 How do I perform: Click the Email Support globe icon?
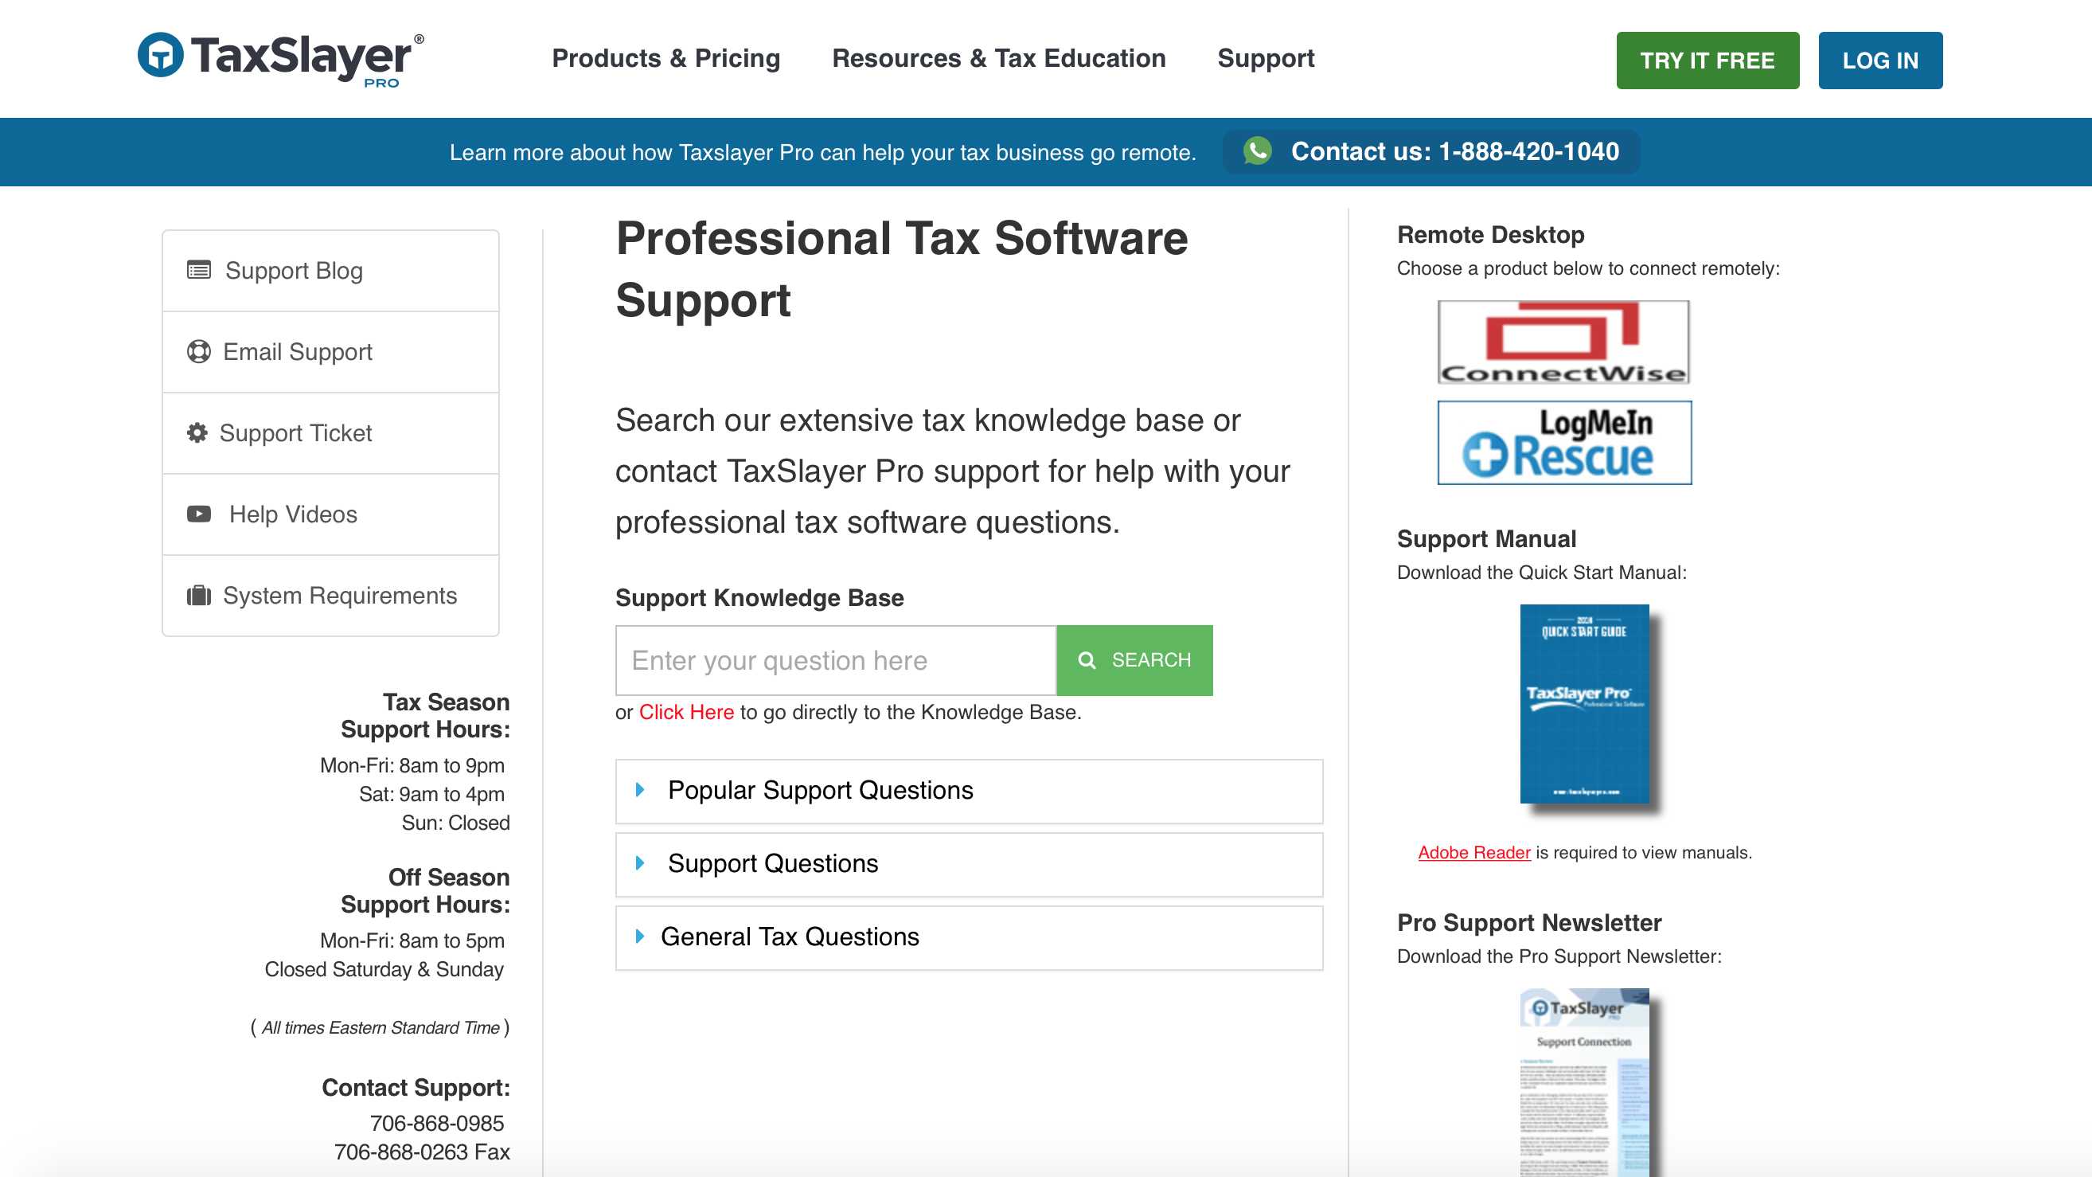pyautogui.click(x=198, y=350)
